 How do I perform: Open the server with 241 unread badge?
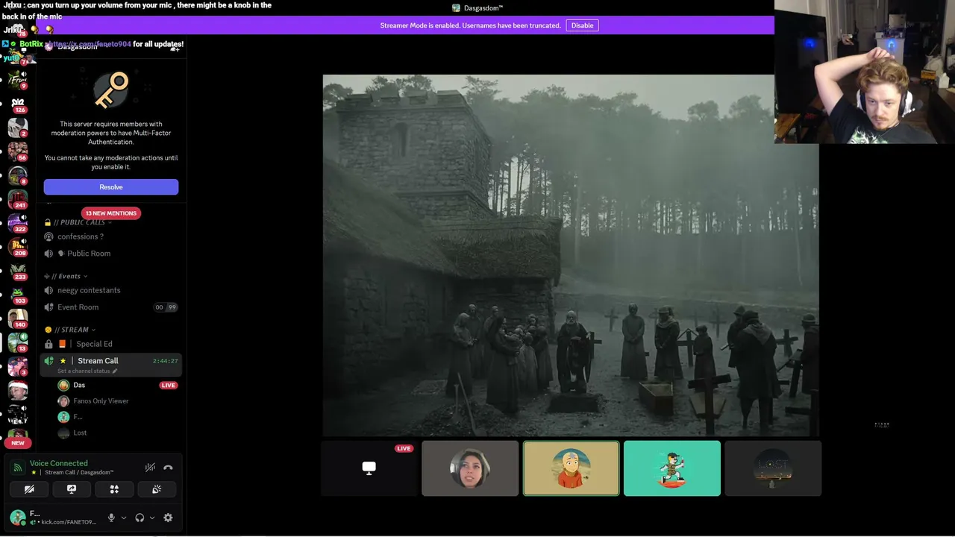coord(18,199)
